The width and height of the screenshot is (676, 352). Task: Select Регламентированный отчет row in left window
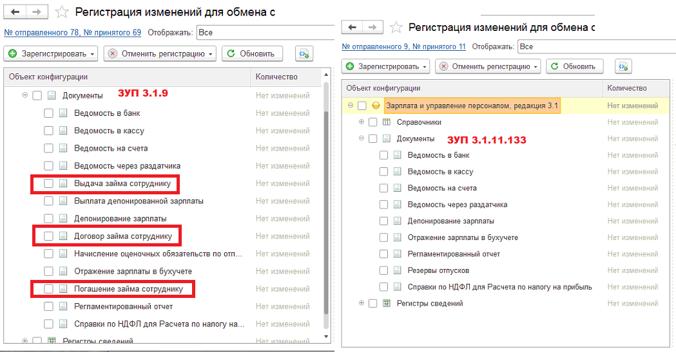tap(164, 306)
